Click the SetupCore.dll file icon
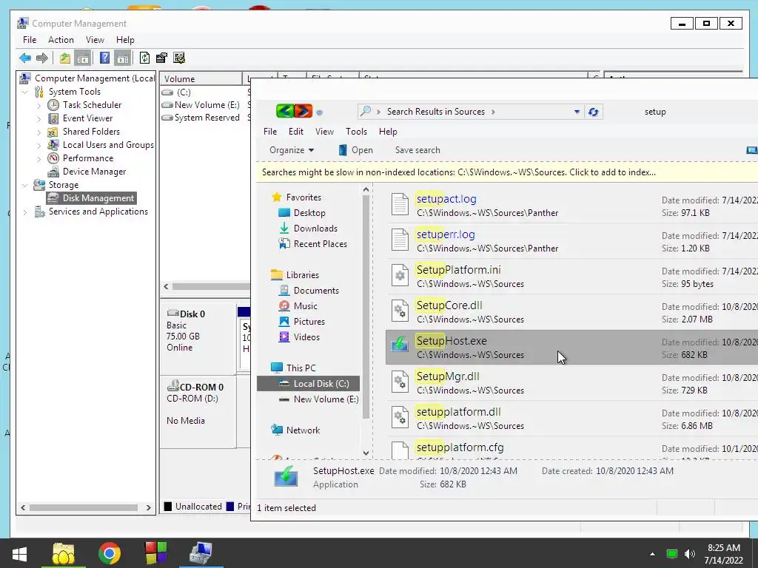 pyautogui.click(x=400, y=311)
